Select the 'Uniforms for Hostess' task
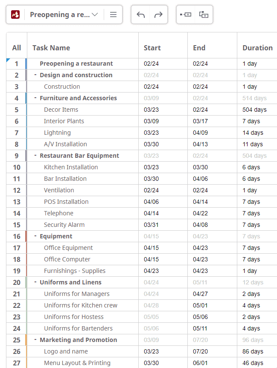This screenshot has height=368, width=277. (74, 316)
